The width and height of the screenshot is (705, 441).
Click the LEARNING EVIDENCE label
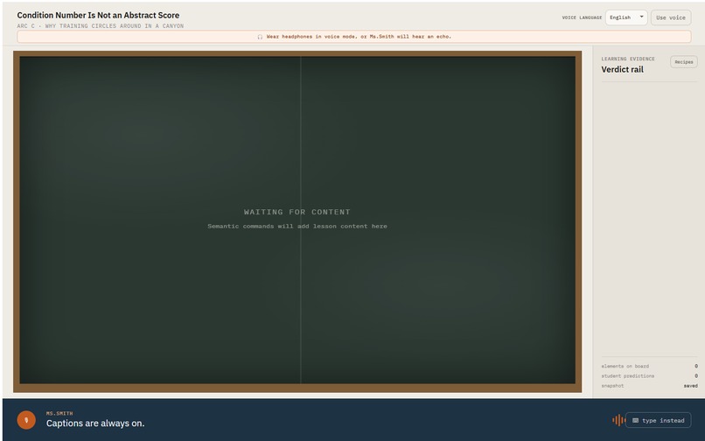(628, 59)
